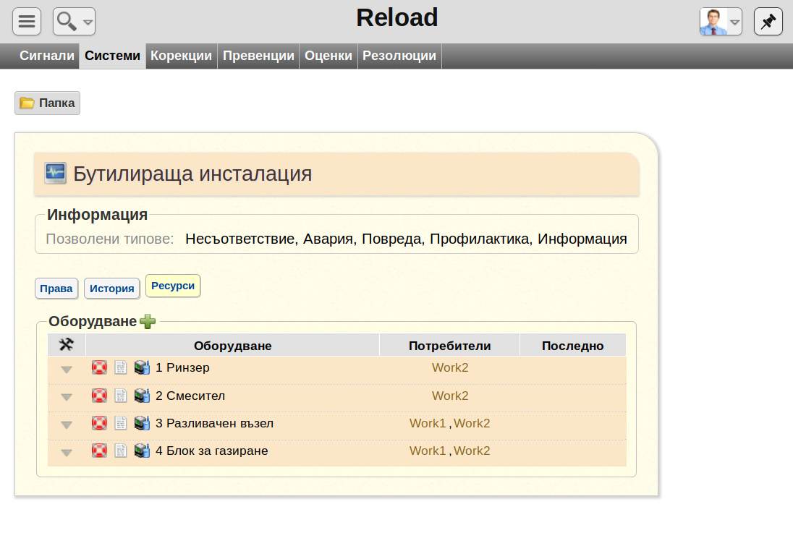Click the Папка folder button
This screenshot has width=793, height=533.
[x=47, y=103]
